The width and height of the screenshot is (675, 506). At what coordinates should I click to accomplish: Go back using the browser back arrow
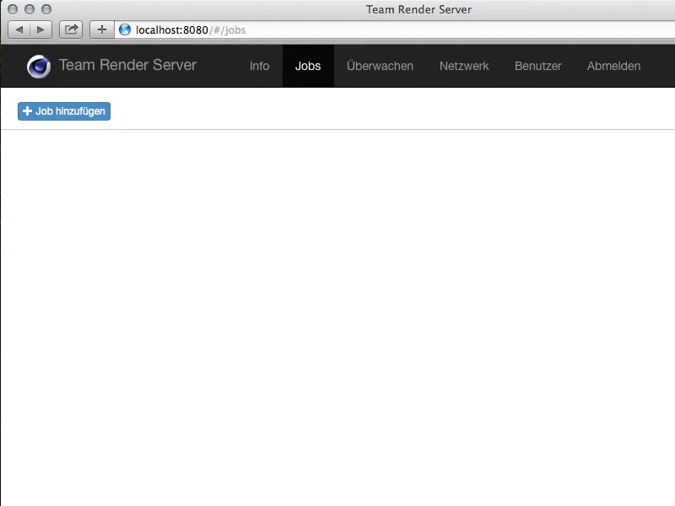point(20,29)
